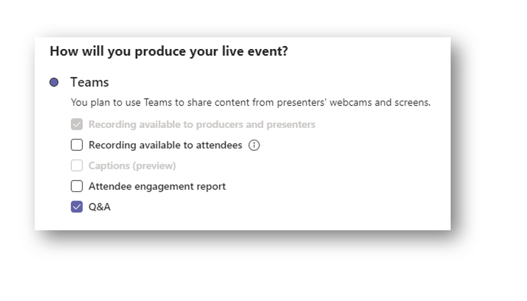Click the Attendee engagement report label
Screen dimensions: 527x301
point(157,186)
